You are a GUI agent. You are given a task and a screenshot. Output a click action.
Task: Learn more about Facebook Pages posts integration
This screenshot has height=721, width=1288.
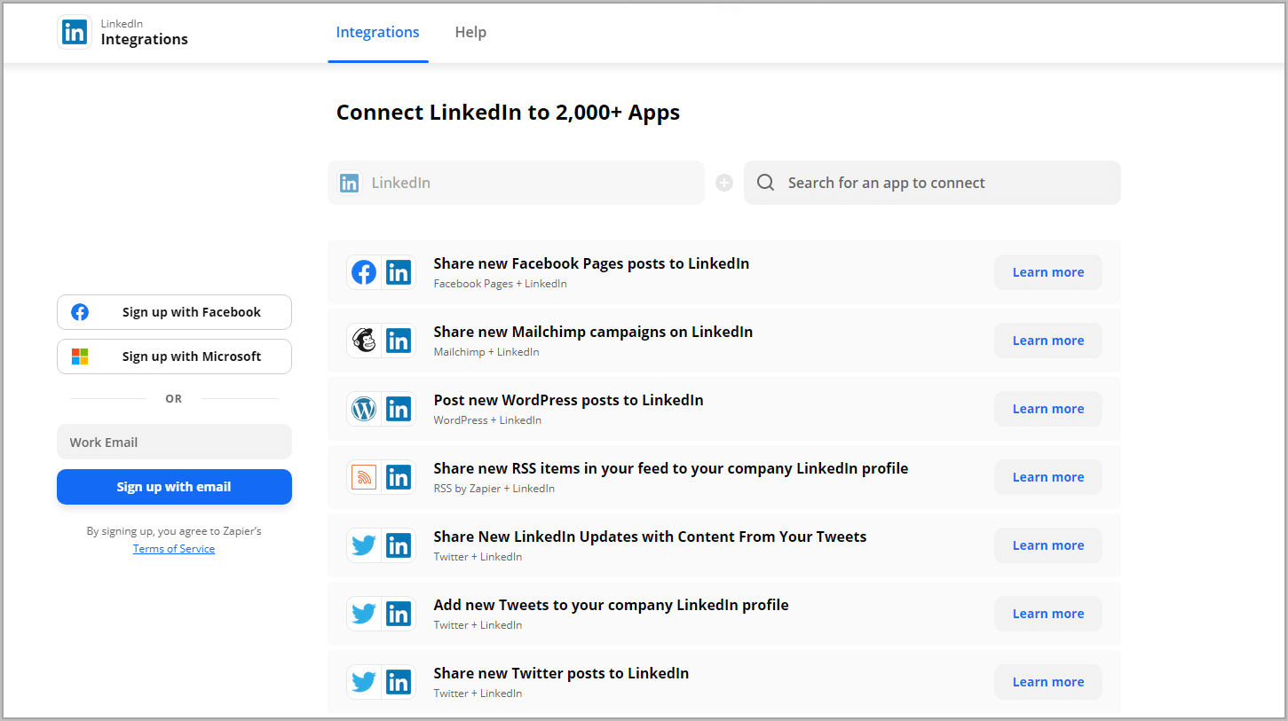1047,272
